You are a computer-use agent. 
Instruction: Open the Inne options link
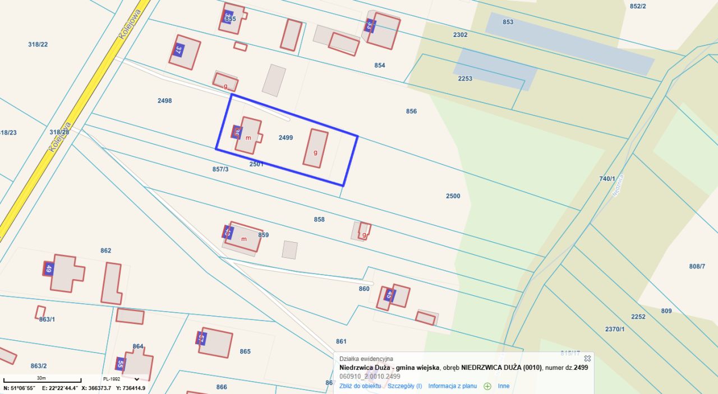503,386
